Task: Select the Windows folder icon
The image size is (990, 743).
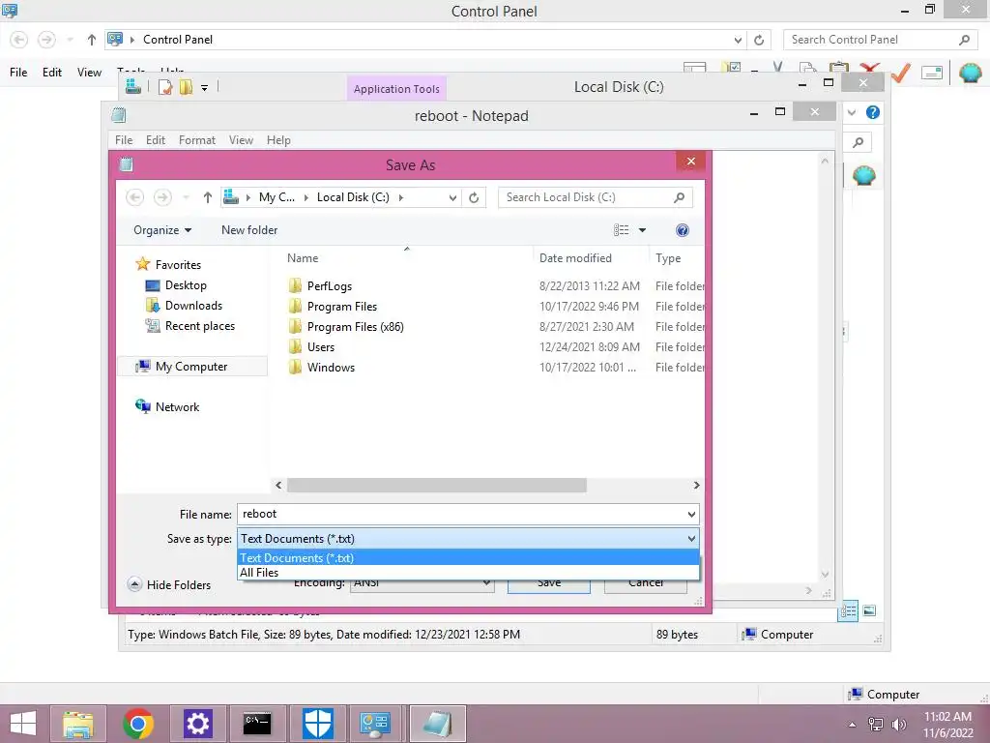Action: coord(295,367)
